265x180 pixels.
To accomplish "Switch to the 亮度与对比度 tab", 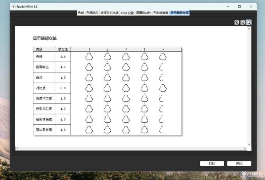I will point(110,13).
